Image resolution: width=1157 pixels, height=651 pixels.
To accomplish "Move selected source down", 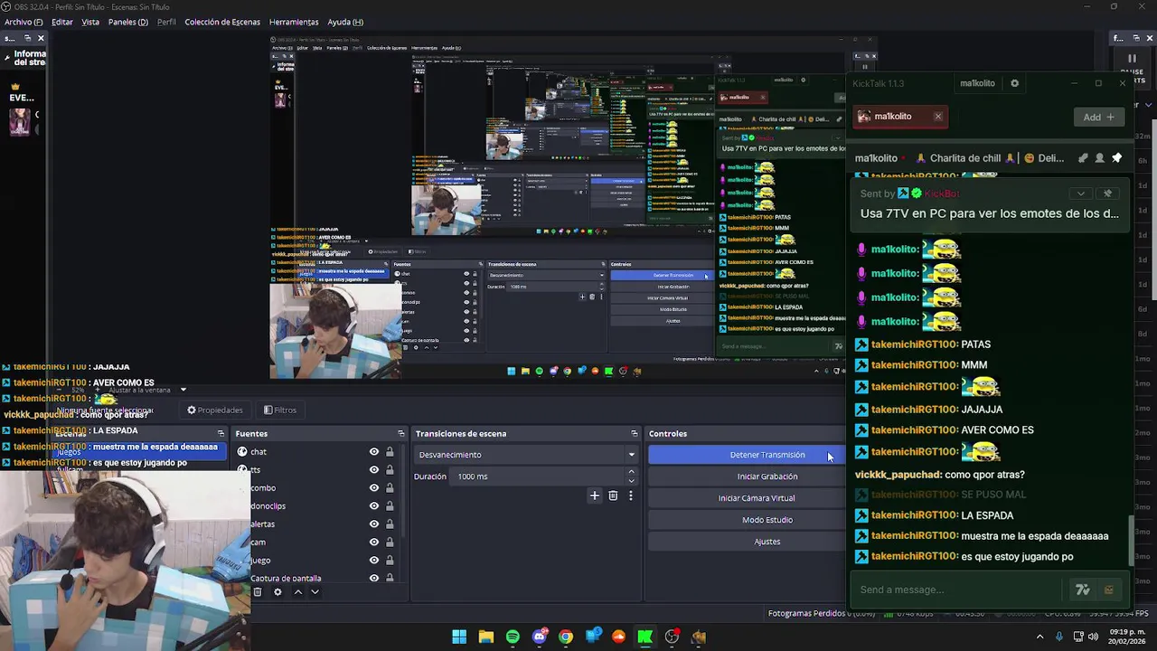I will tap(315, 592).
